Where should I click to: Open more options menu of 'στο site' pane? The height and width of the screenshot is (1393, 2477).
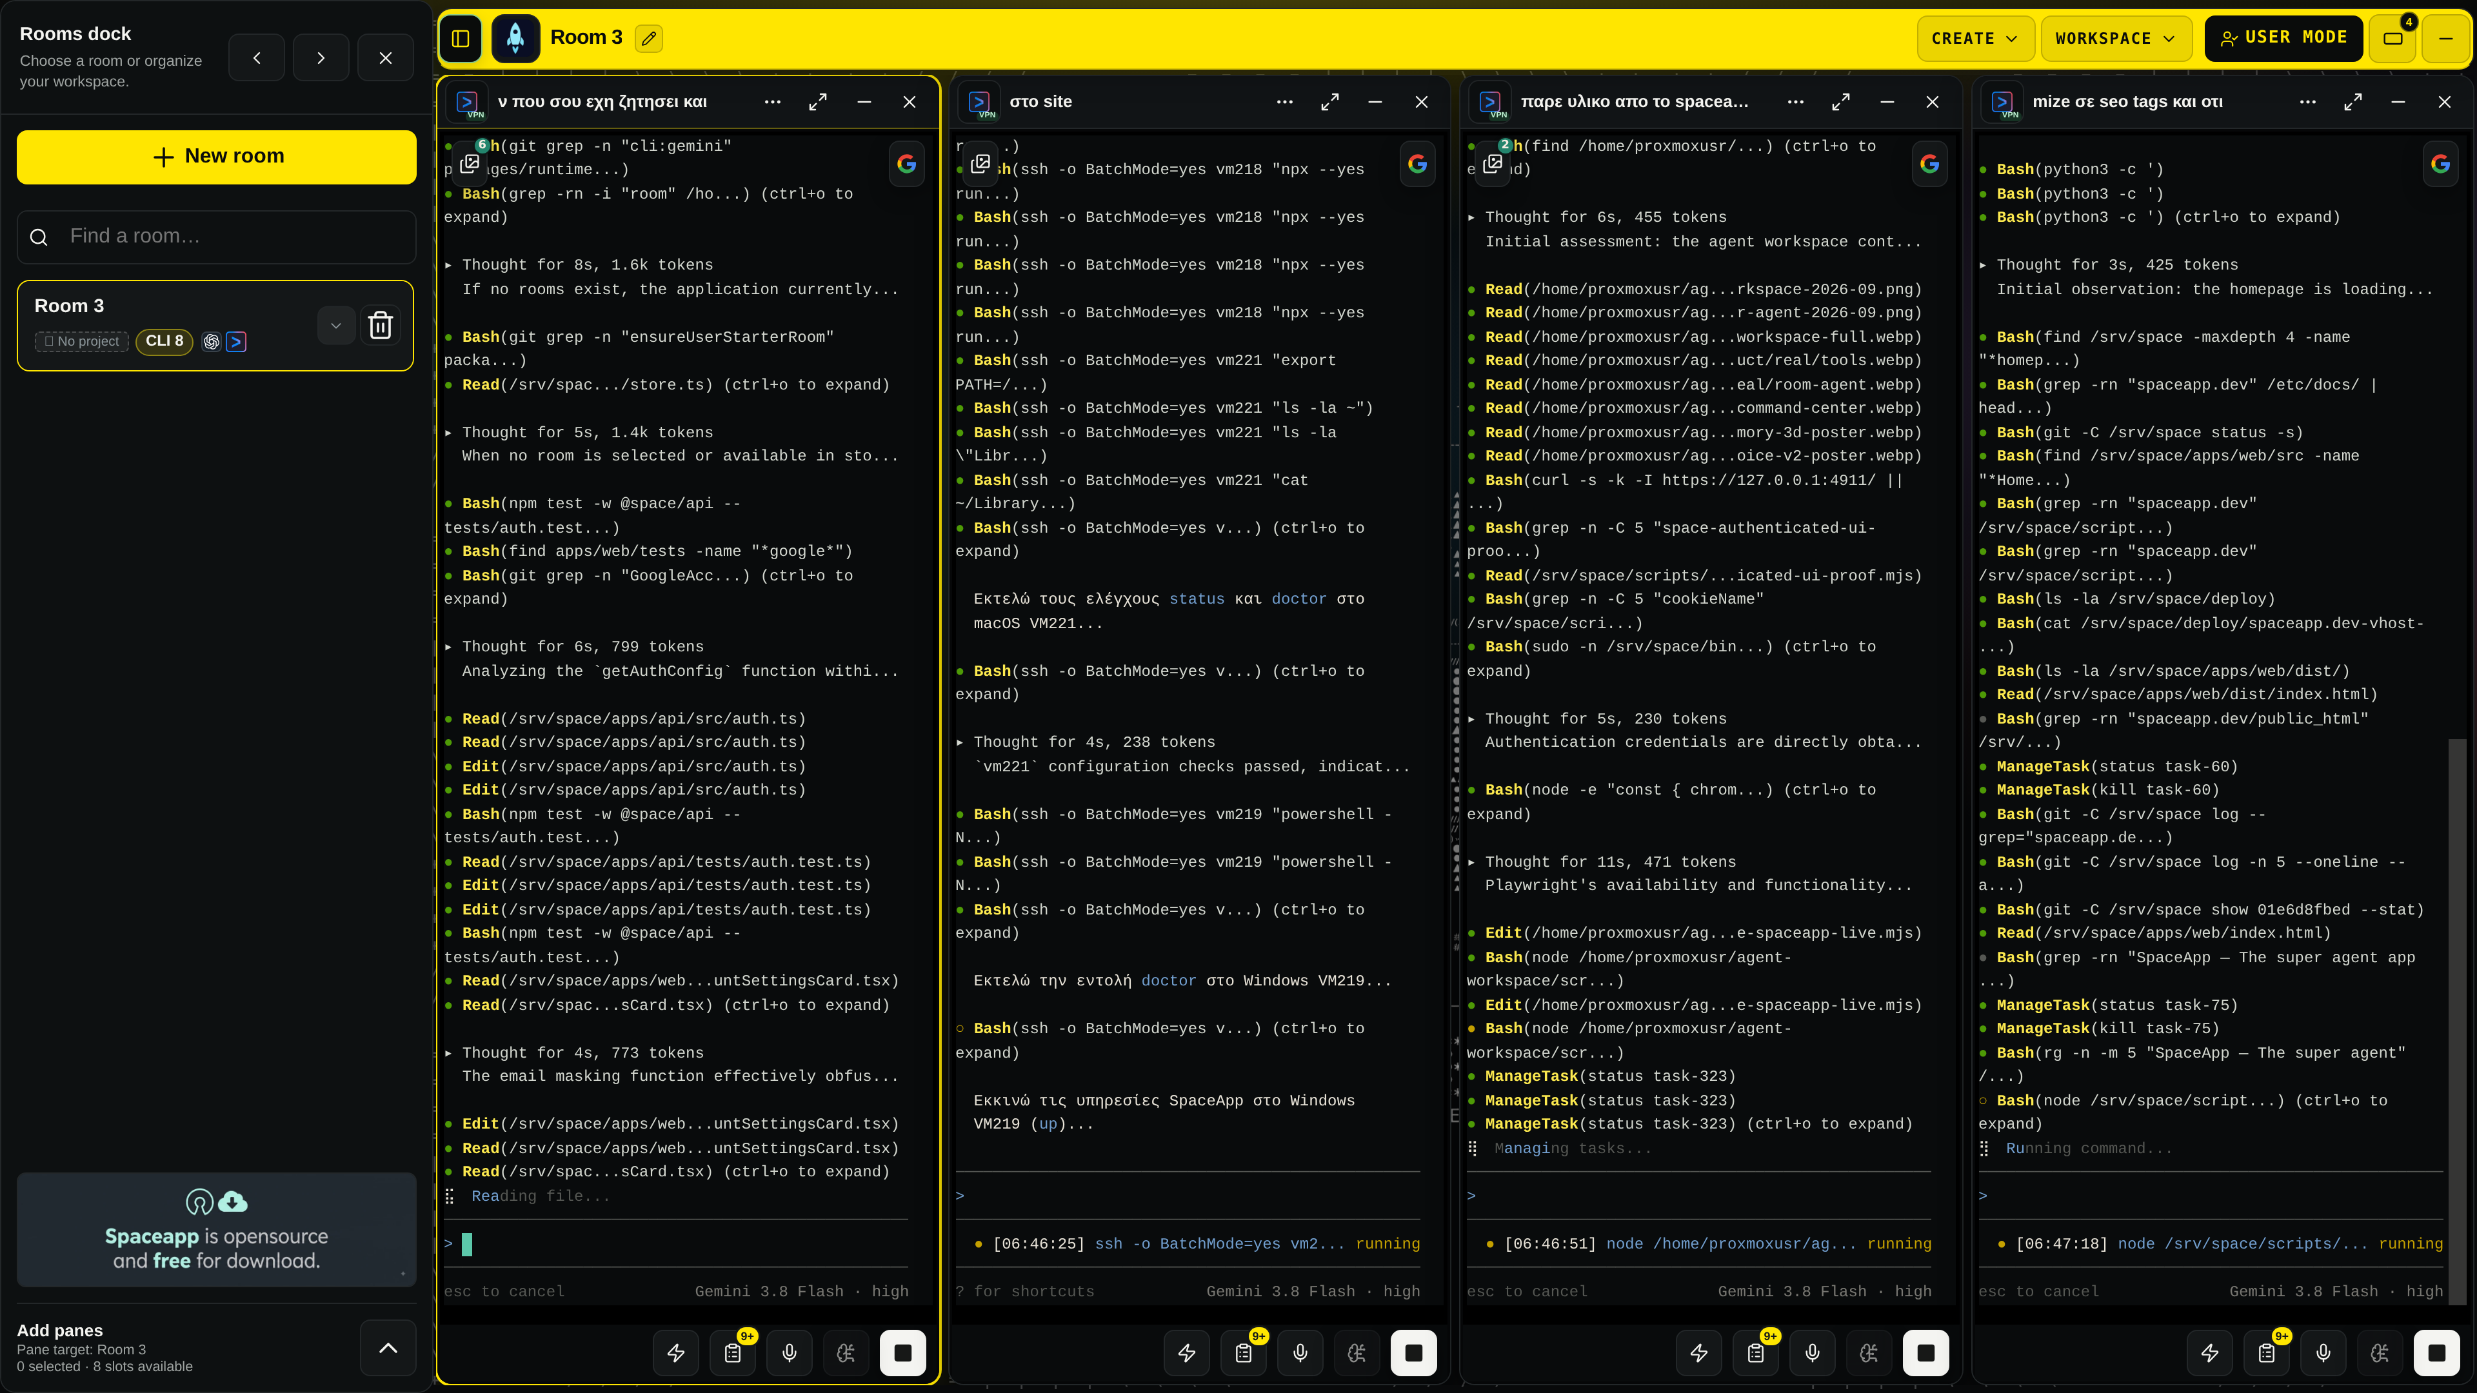(x=1285, y=102)
